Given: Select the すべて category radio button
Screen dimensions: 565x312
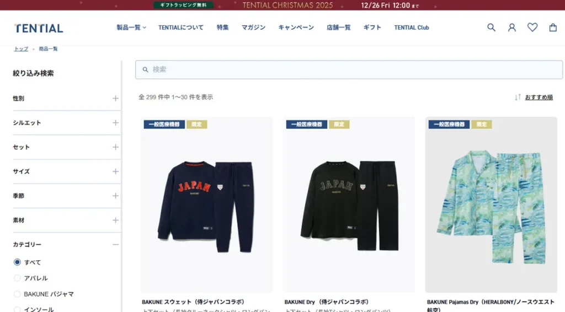Looking at the screenshot, I should (x=17, y=262).
